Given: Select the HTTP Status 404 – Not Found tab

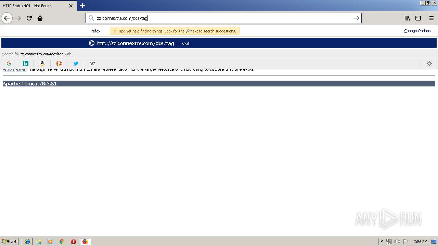Looking at the screenshot, I should tap(38, 6).
